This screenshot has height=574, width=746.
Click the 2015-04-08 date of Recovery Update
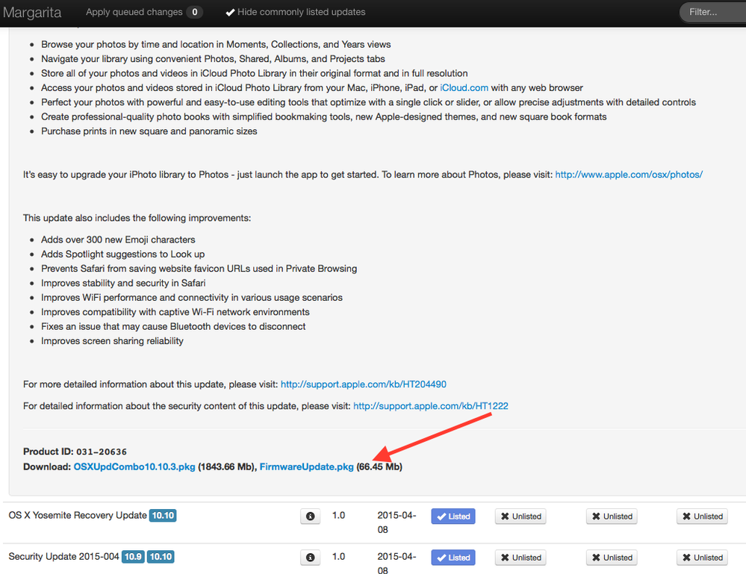click(x=397, y=522)
